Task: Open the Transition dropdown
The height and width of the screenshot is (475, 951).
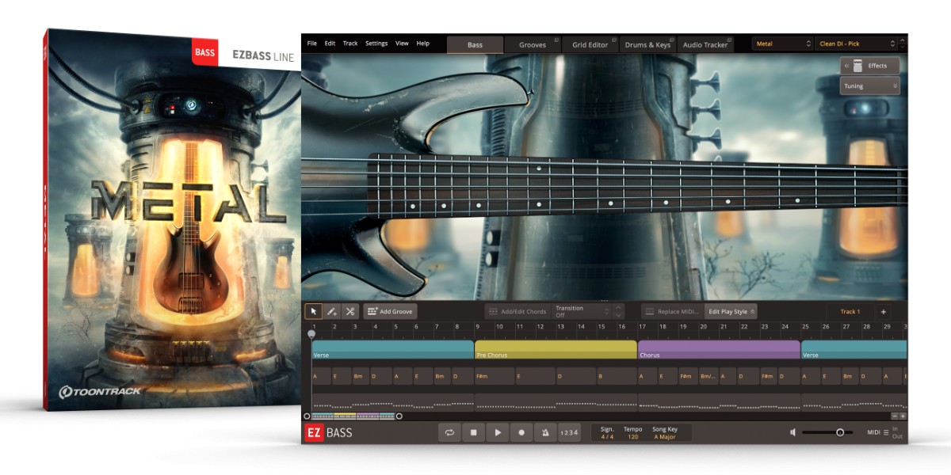Action: (x=583, y=312)
